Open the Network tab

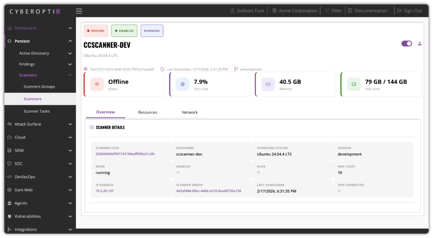click(x=190, y=112)
